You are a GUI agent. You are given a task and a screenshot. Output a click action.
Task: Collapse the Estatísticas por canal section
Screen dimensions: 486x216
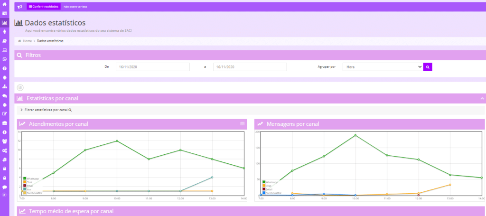(x=482, y=98)
